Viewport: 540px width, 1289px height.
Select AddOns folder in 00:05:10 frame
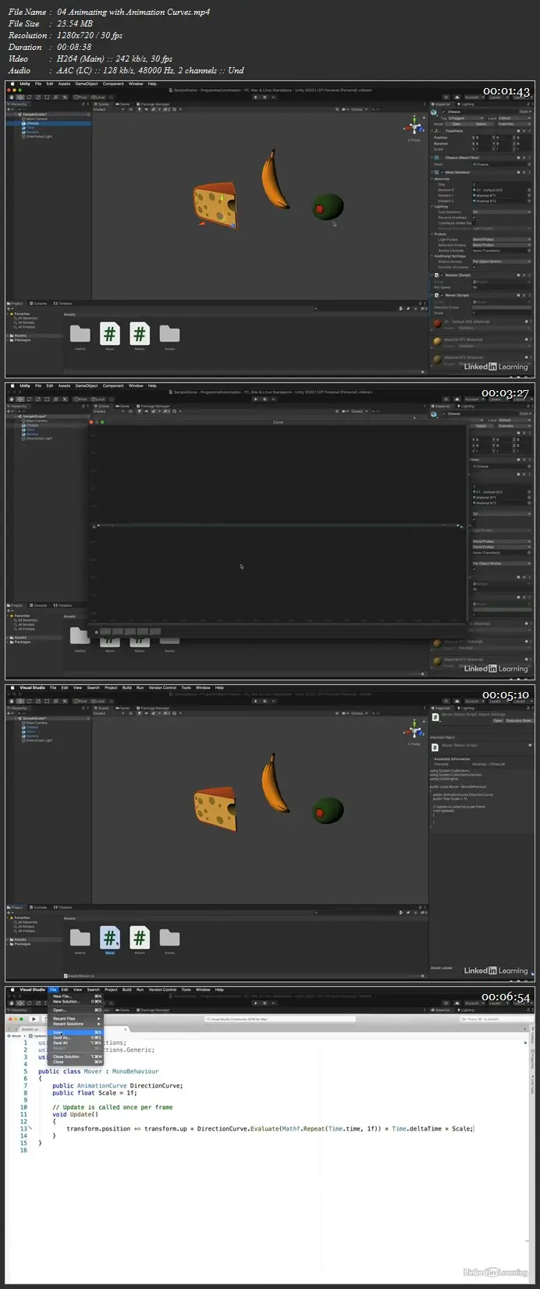(x=80, y=939)
